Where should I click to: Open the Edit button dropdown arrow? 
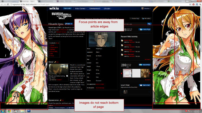pyautogui.click(x=72, y=24)
